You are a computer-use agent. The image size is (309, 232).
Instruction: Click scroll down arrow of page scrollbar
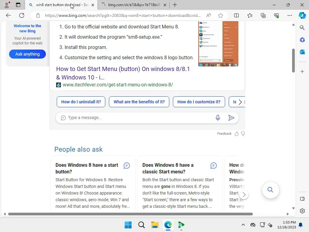pyautogui.click(x=293, y=208)
